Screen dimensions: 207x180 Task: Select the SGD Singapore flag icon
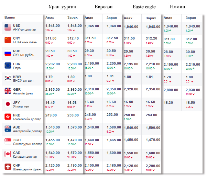[x=8, y=142]
